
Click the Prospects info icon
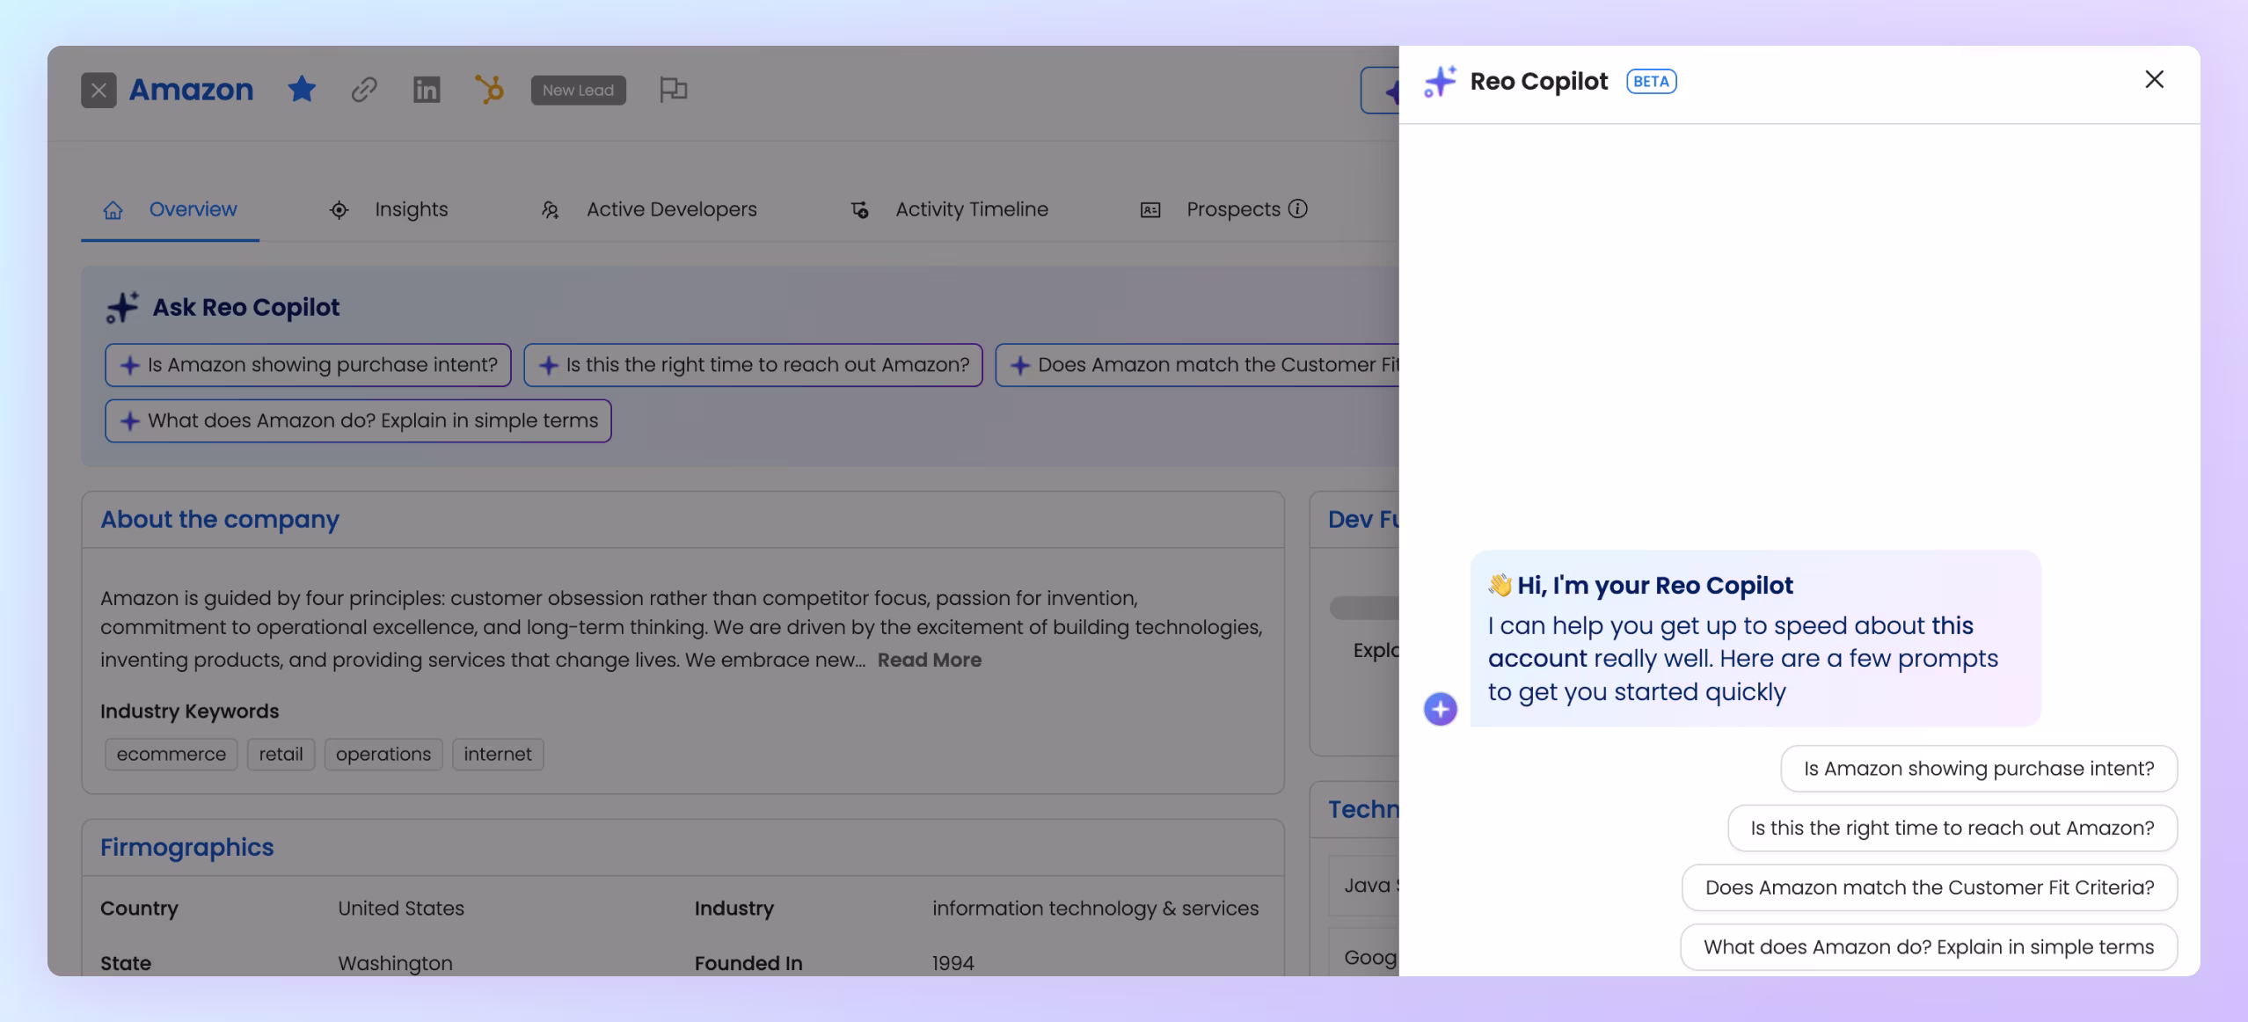(x=1298, y=208)
